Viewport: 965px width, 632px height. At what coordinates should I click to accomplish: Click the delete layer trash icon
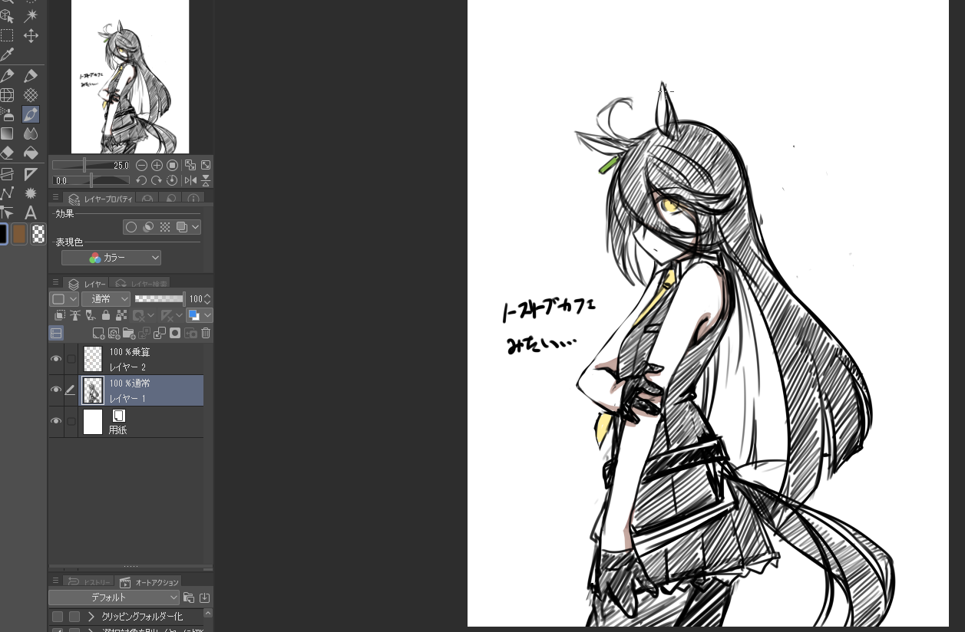click(206, 333)
